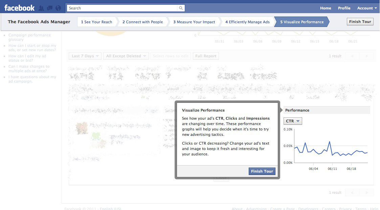Open the Last 7 Days date dropdown
380x210 pixels.
click(85, 56)
